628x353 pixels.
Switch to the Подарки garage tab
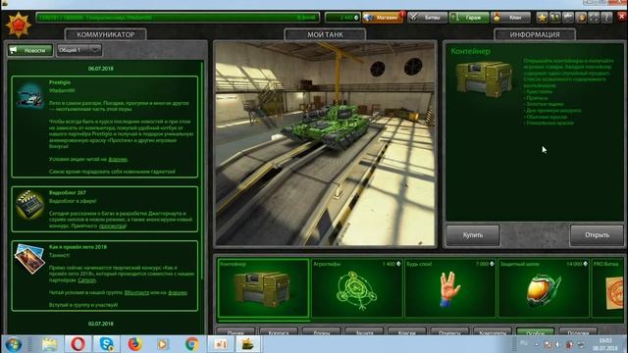(578, 331)
